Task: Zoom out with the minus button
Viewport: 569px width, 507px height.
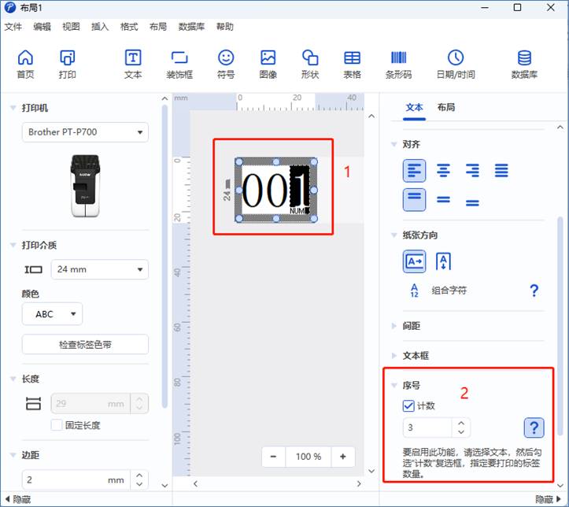Action: pyautogui.click(x=274, y=457)
